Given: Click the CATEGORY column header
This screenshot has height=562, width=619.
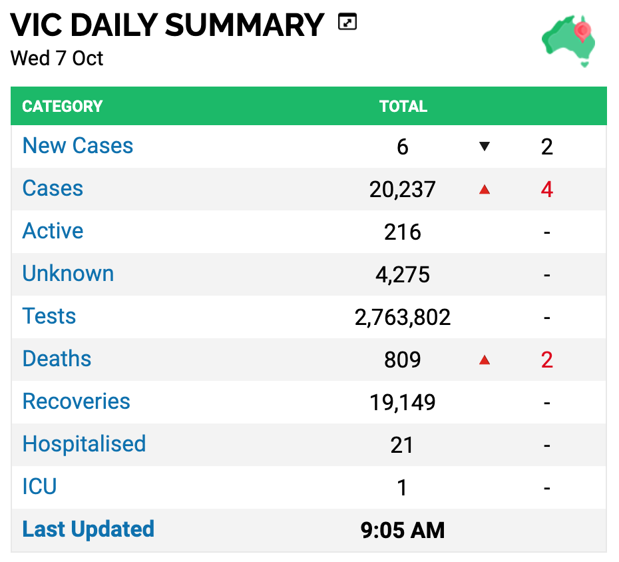Looking at the screenshot, I should [x=63, y=107].
